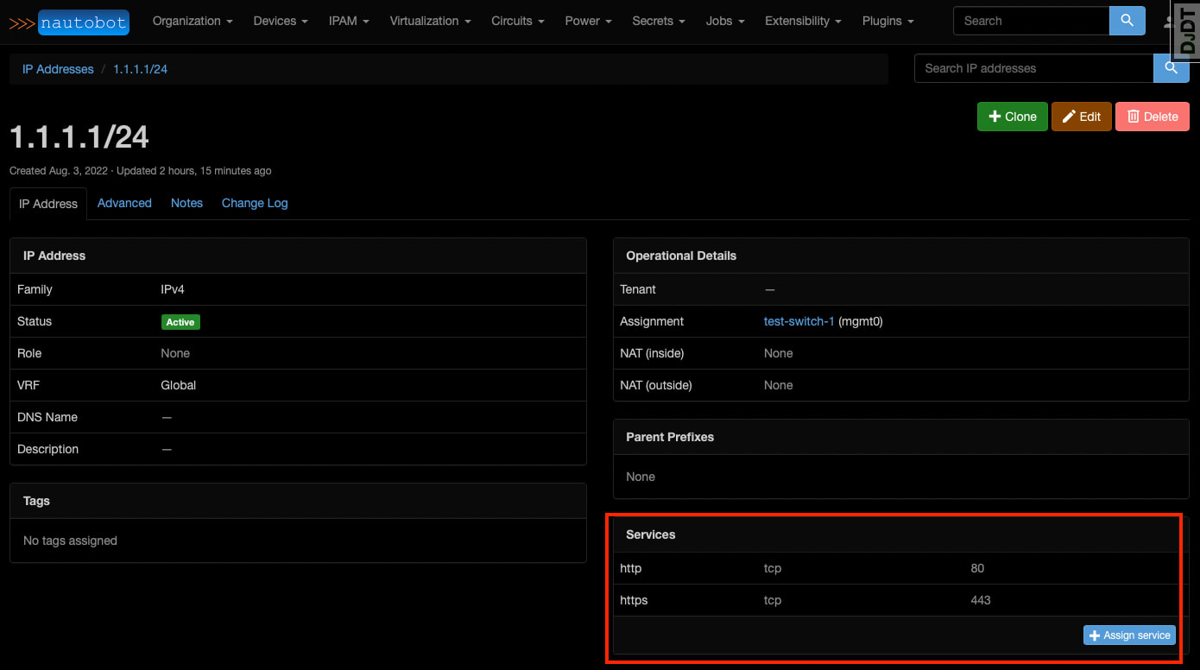Open the Devices dropdown menu
Viewport: 1200px width, 670px height.
(281, 21)
